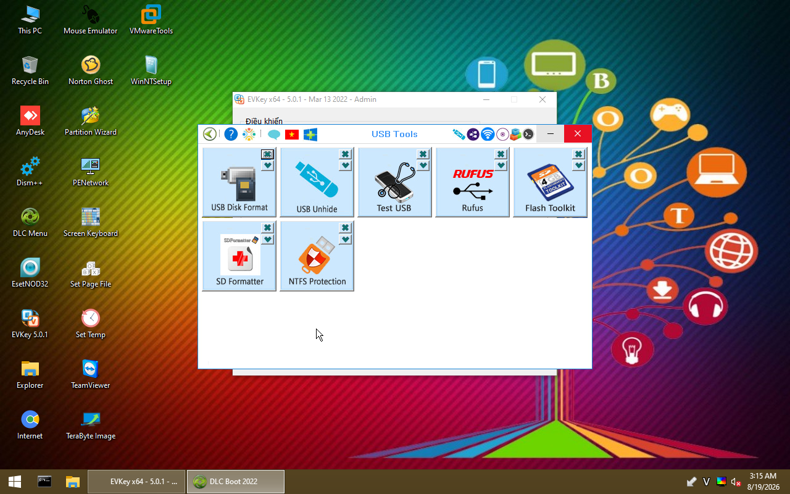The width and height of the screenshot is (790, 494).
Task: Click the colorful people circle icon
Action: [x=249, y=134]
